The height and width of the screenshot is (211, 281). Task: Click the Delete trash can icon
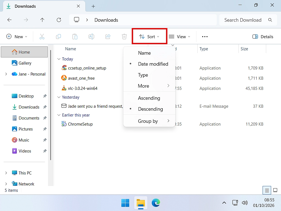pyautogui.click(x=124, y=37)
